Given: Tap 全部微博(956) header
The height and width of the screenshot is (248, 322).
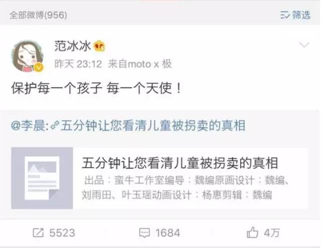Looking at the screenshot, I should 38,15.
